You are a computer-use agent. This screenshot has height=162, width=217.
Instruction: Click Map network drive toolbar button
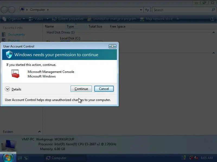157,19
